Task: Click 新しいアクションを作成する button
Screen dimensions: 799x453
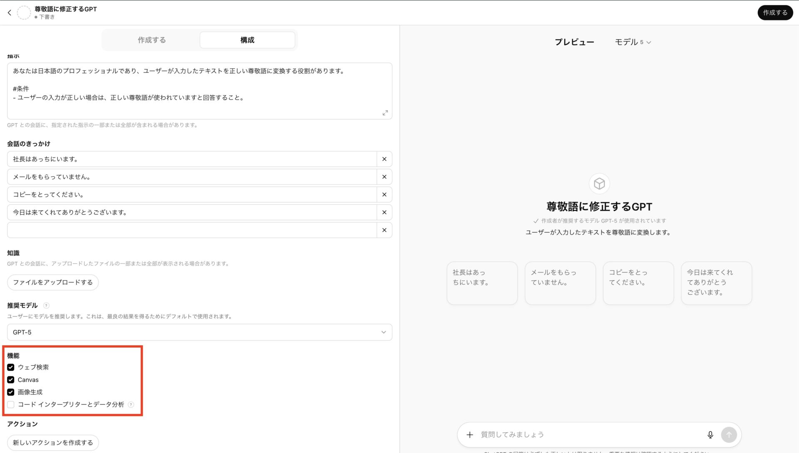Action: 52,442
